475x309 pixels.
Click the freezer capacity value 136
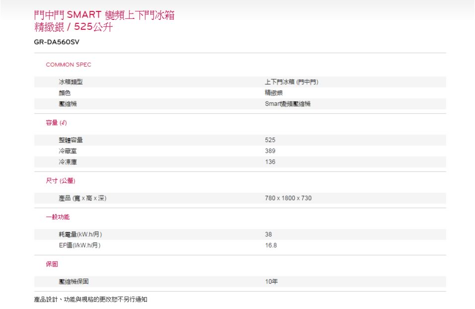pos(270,161)
